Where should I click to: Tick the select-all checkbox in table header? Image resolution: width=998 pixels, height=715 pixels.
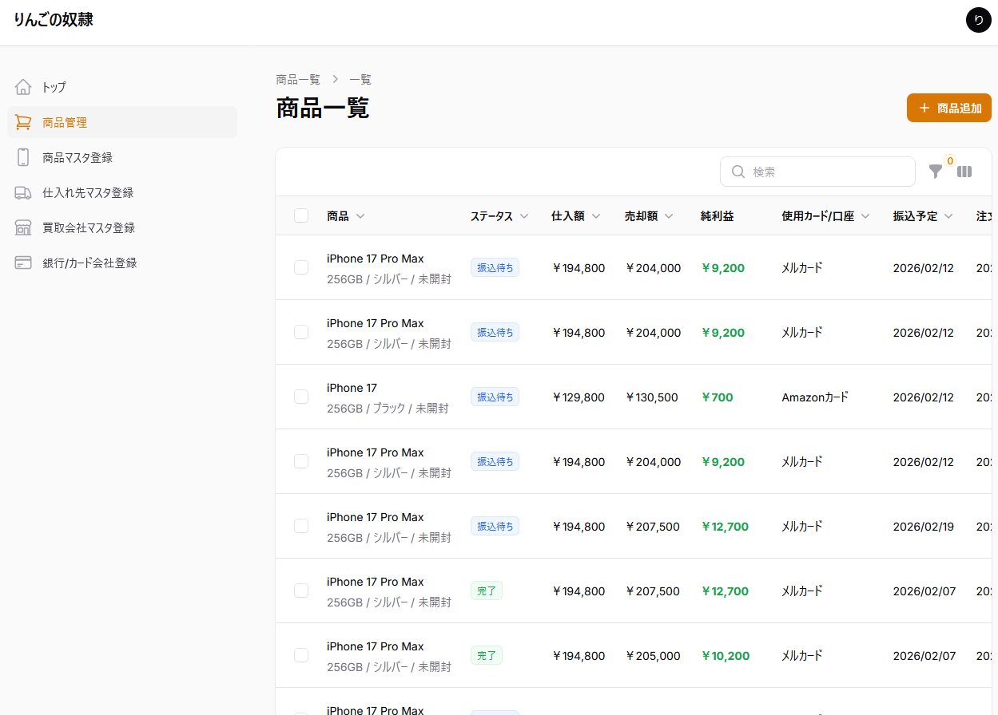pos(301,215)
